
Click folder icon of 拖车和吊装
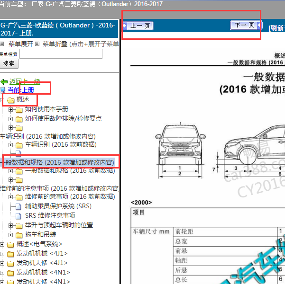tap(19, 235)
